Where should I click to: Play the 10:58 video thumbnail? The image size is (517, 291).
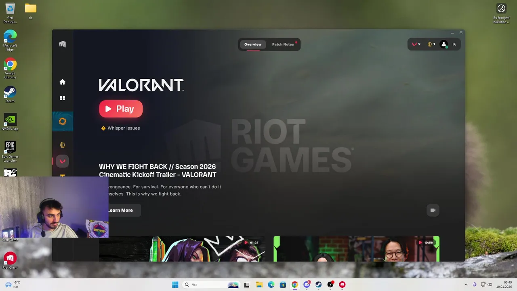356,249
